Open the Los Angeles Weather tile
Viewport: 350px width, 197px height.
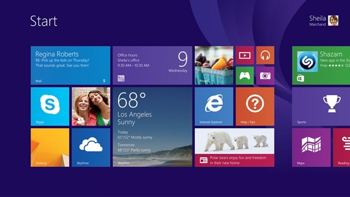[x=152, y=127]
